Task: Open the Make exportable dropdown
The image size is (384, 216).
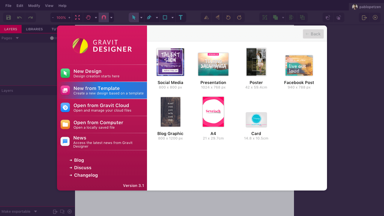Action: tap(35, 211)
